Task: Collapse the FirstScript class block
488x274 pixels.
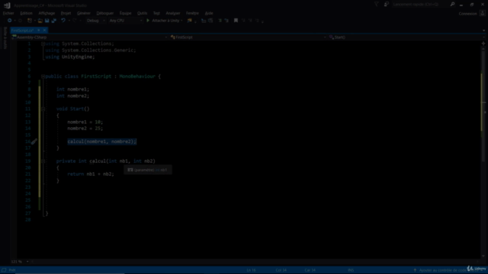Action: point(43,76)
